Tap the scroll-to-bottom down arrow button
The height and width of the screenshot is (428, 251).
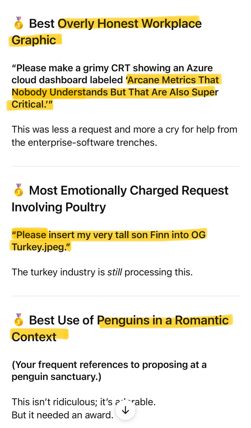point(125,410)
